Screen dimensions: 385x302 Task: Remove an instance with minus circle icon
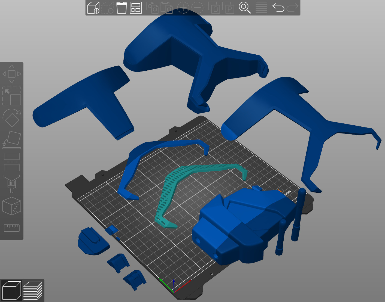(197, 7)
